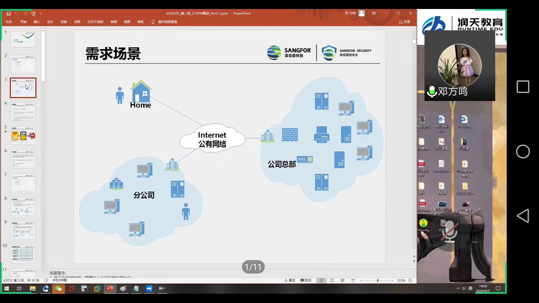Expand the system tray hidden icons arrow
This screenshot has width=539, height=303.
click(x=458, y=288)
